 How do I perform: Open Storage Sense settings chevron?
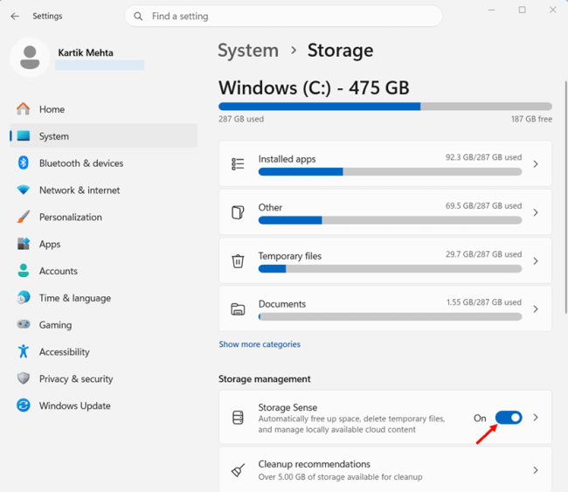click(536, 418)
